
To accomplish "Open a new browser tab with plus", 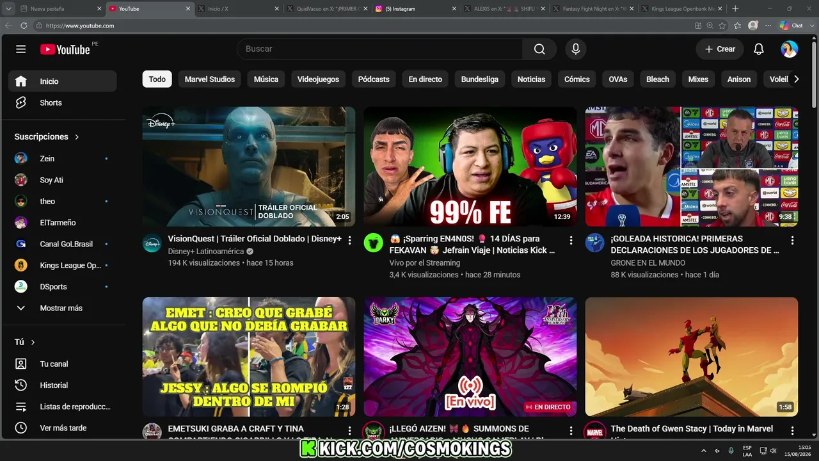I will (x=735, y=9).
